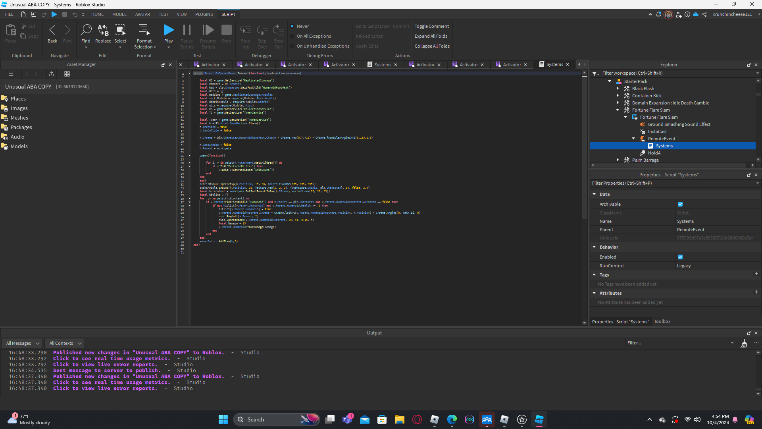Open File Explorer from taskbar
The image size is (762, 429).
pos(399,419)
